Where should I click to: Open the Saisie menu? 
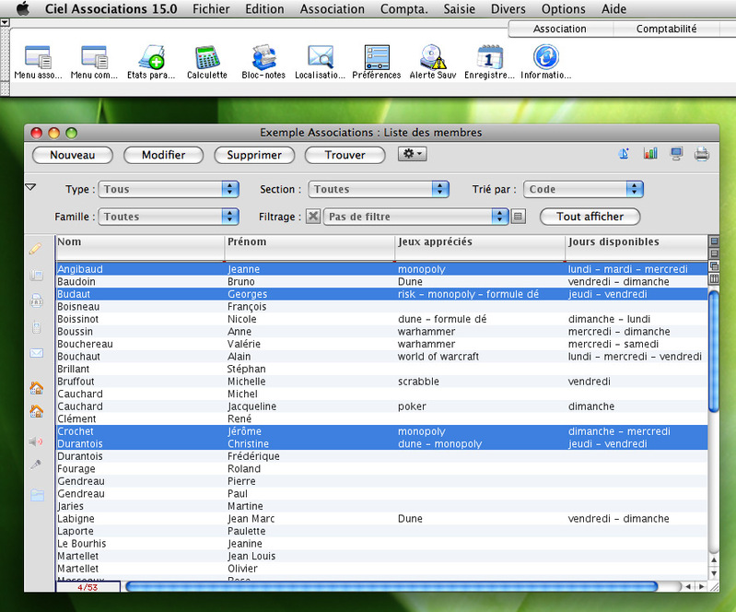tap(459, 9)
